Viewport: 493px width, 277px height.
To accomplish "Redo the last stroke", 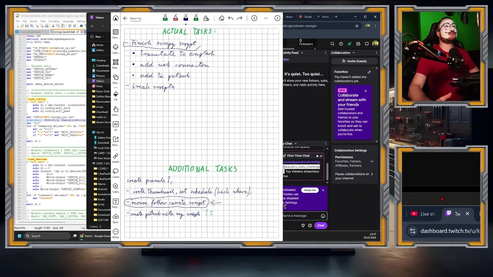I will click(x=240, y=18).
